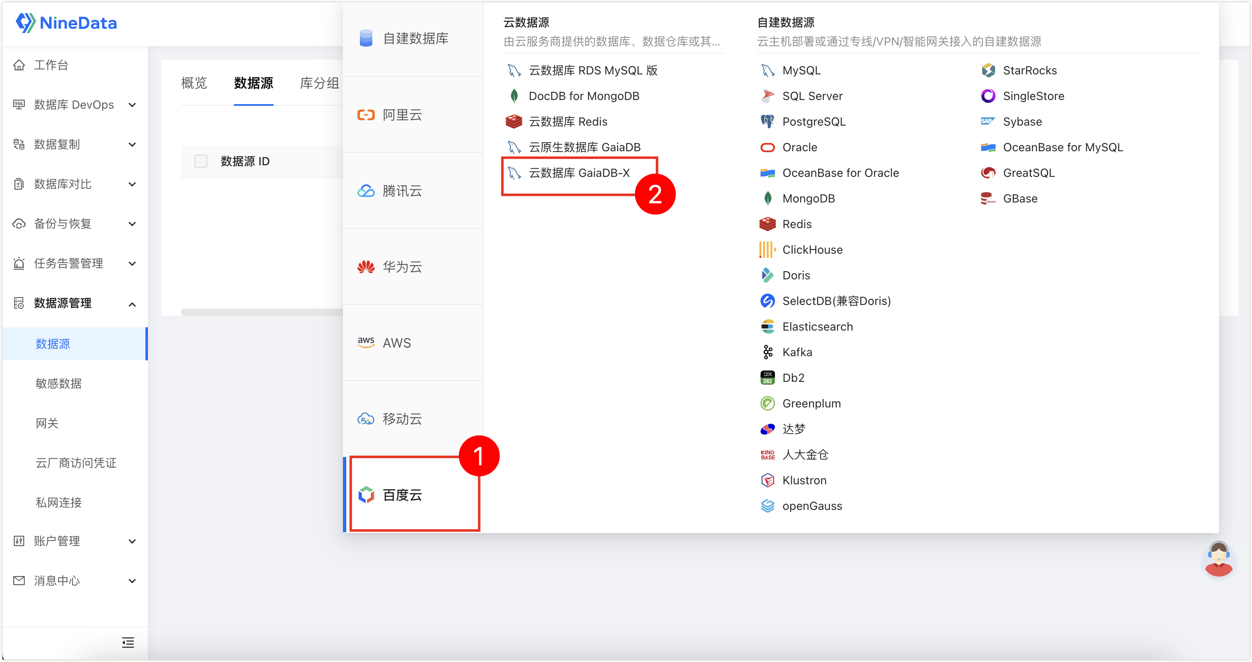
Task: Select the AWS provider category
Action: pyautogui.click(x=413, y=343)
